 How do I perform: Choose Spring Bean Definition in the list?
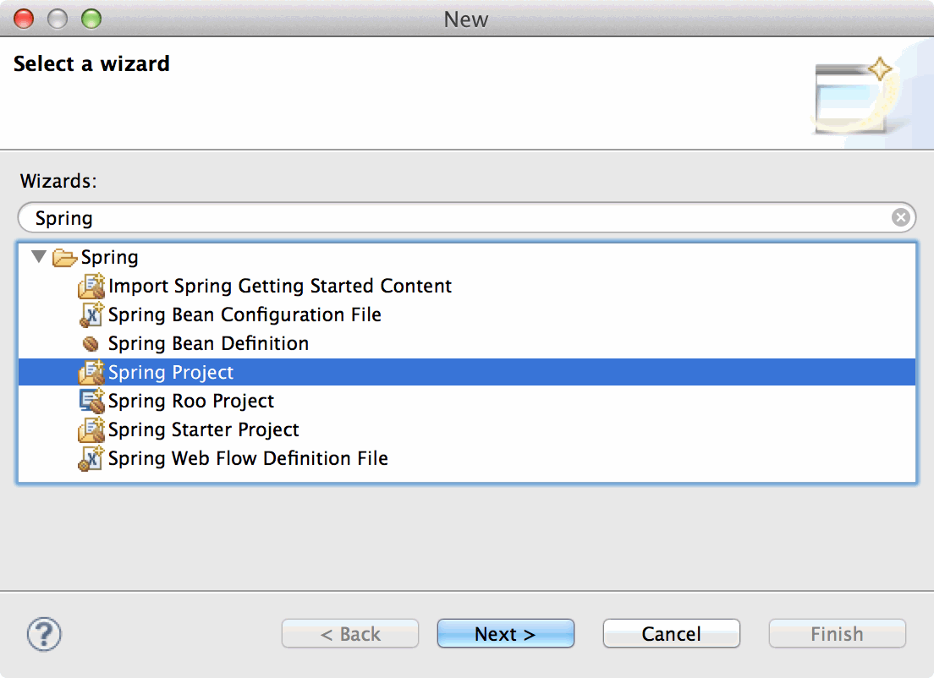point(208,344)
